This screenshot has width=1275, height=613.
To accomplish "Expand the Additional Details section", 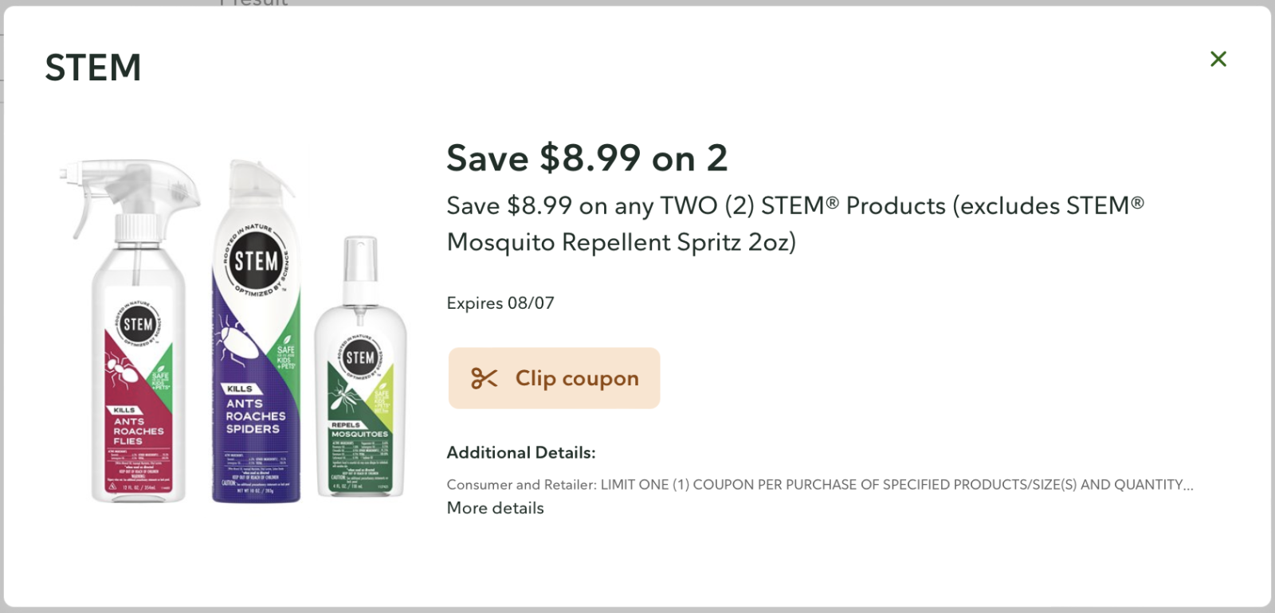I will [520, 452].
